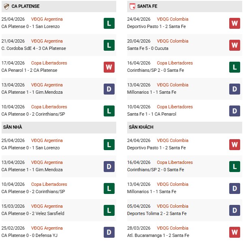Open the VĐQG Colombia link dated 20/04/2026
The image size is (243, 241).
pos(173,41)
